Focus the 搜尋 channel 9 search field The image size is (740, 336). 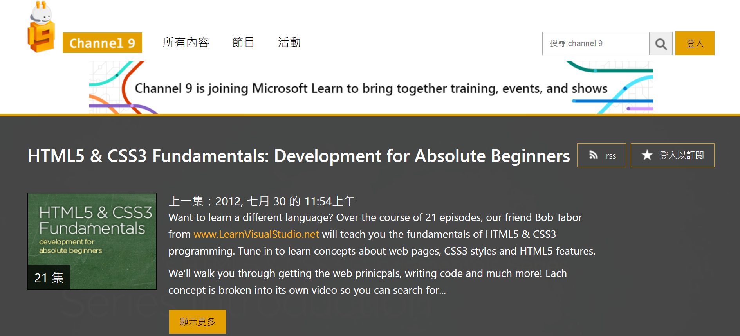click(x=596, y=43)
